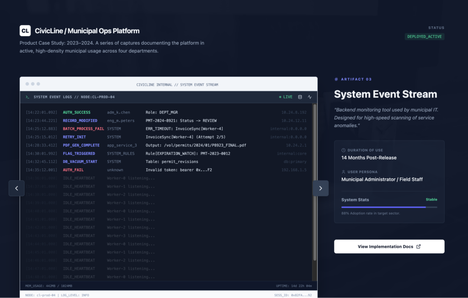468x298 pixels.
Task: Click the message PMT-2024-8921: Status -> REVIEW
Action: pyautogui.click(x=181, y=120)
